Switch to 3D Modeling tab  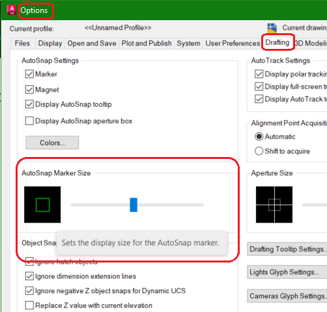[311, 43]
